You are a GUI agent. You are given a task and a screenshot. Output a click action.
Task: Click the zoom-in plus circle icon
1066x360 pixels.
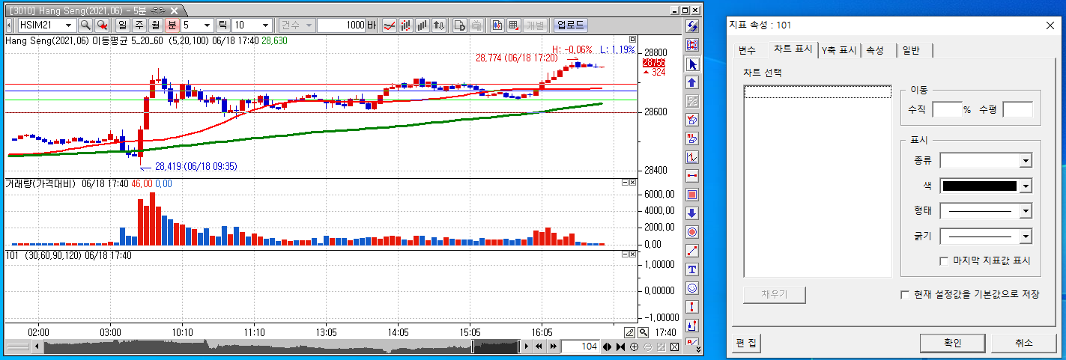(634, 347)
